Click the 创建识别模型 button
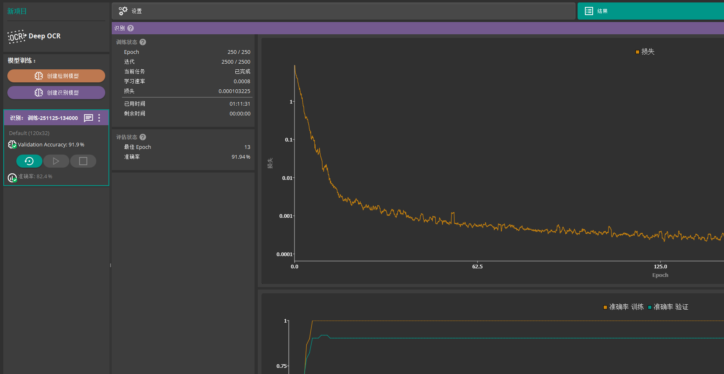This screenshot has width=724, height=374. [x=56, y=93]
